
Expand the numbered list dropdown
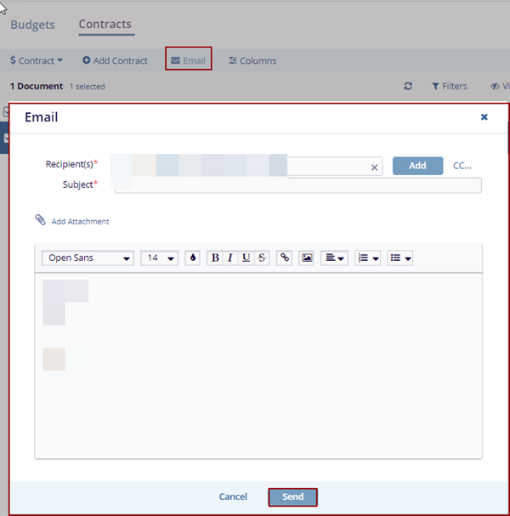pos(367,258)
